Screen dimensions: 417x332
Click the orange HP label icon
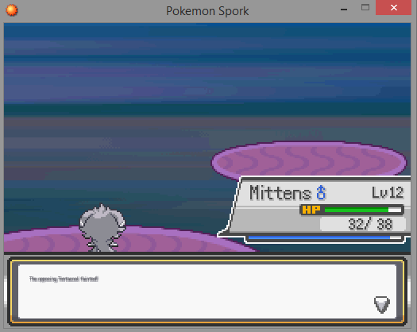311,210
